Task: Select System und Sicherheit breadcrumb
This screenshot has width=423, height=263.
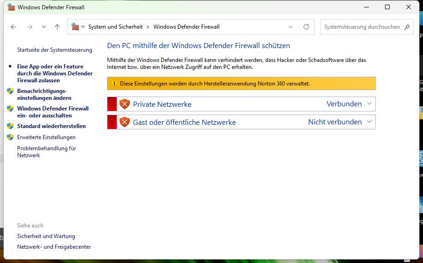Action: [x=115, y=27]
